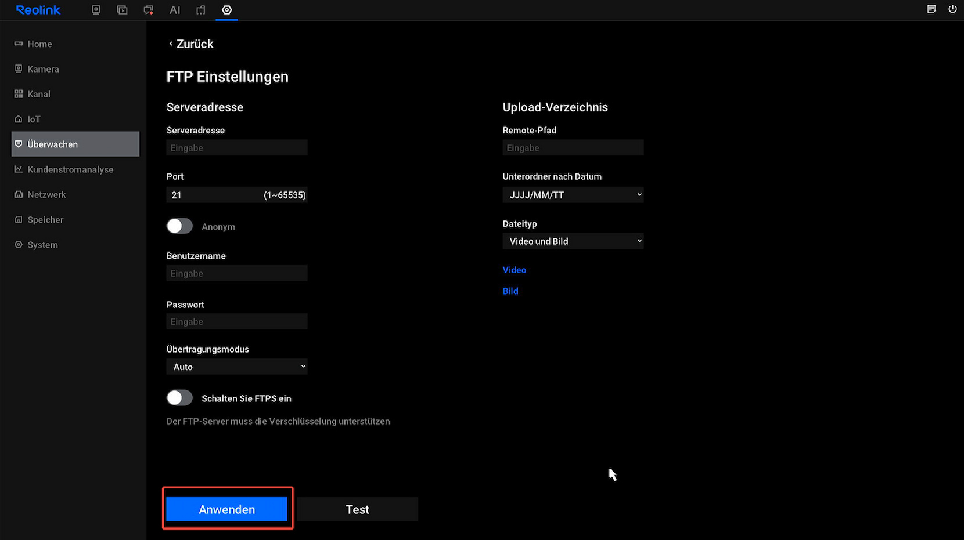
Task: Enable the Anonym toggle
Action: coord(179,226)
